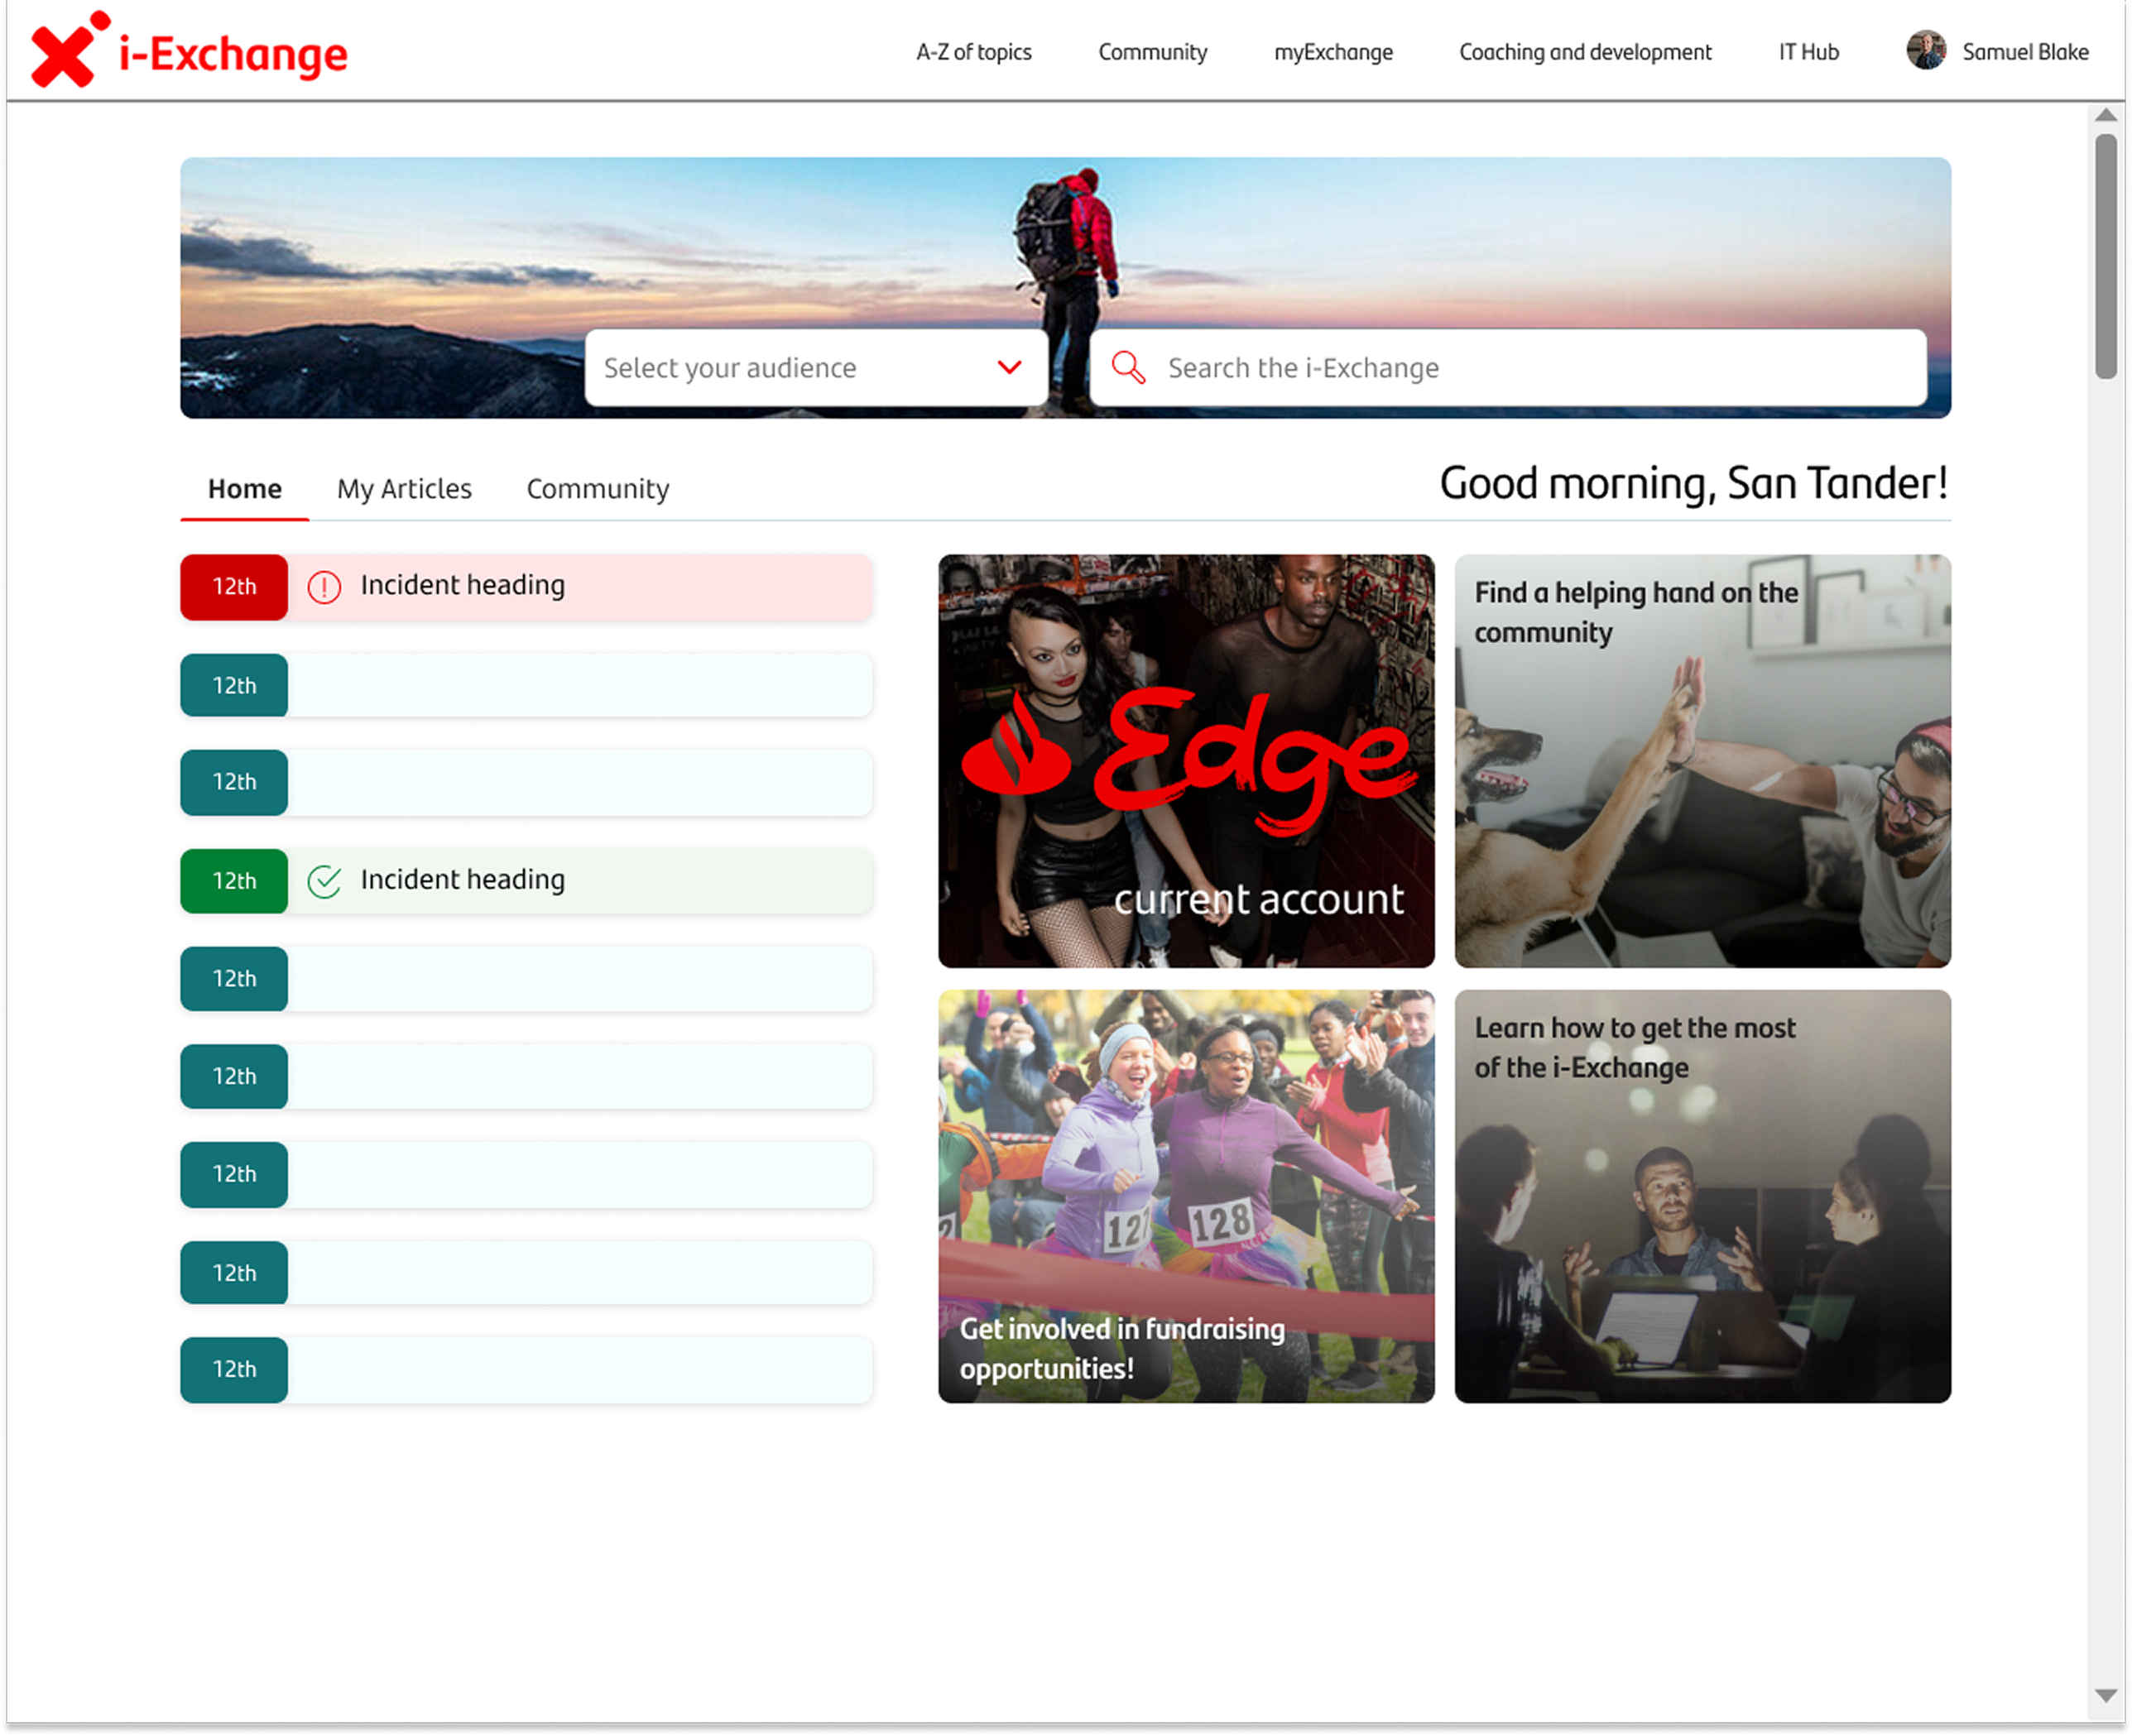
Task: Open Get involved in fundraising opportunities card
Action: [x=1186, y=1197]
